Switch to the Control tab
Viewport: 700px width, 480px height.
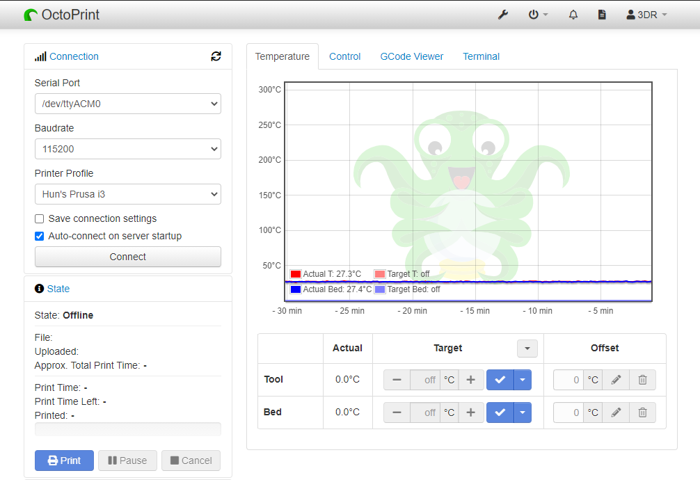click(x=344, y=57)
